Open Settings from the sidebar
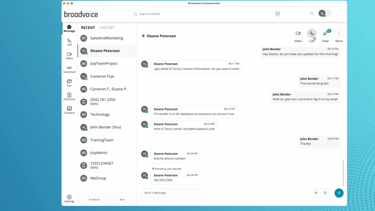This screenshot has width=375, height=211. (x=69, y=199)
